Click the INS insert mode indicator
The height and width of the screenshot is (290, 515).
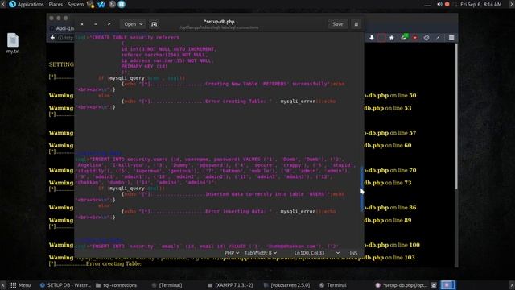(353, 253)
